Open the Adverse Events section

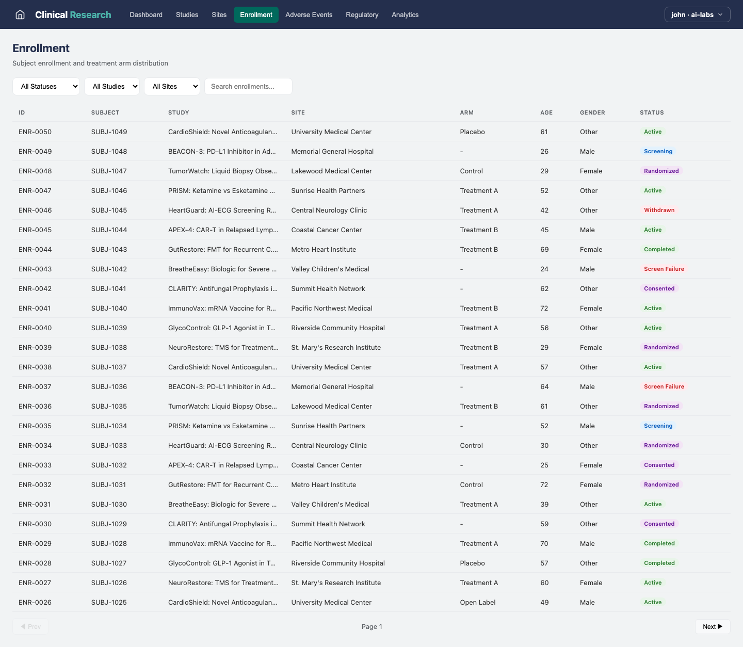coord(309,14)
